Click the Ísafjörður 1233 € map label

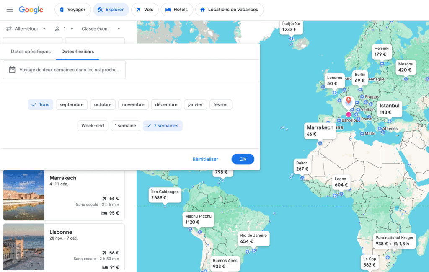point(291,26)
